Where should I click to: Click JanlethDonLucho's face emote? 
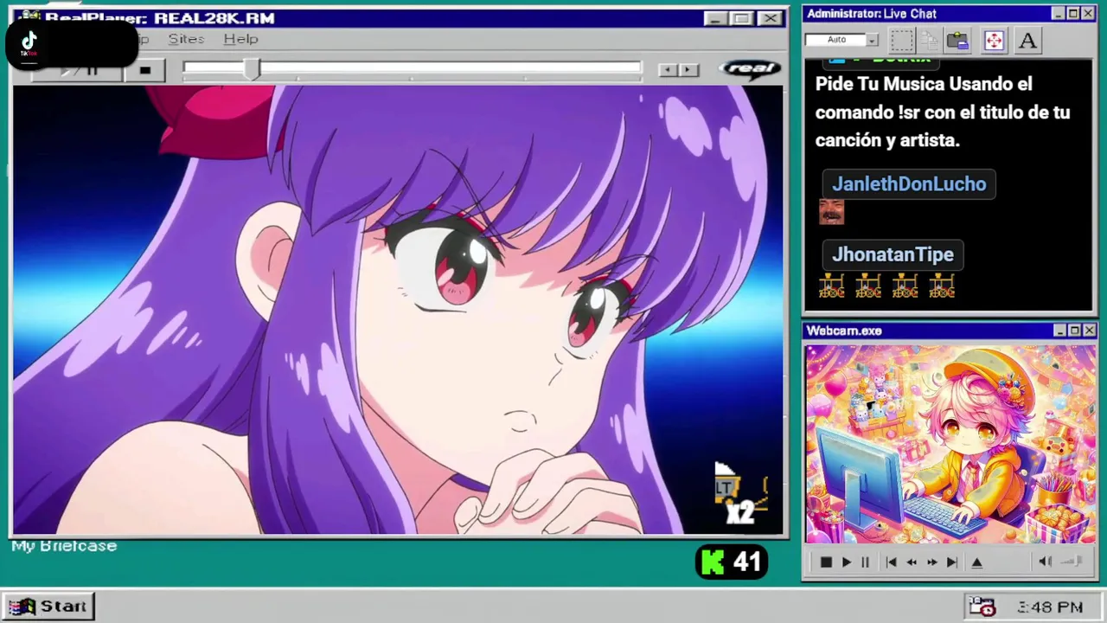tap(831, 212)
